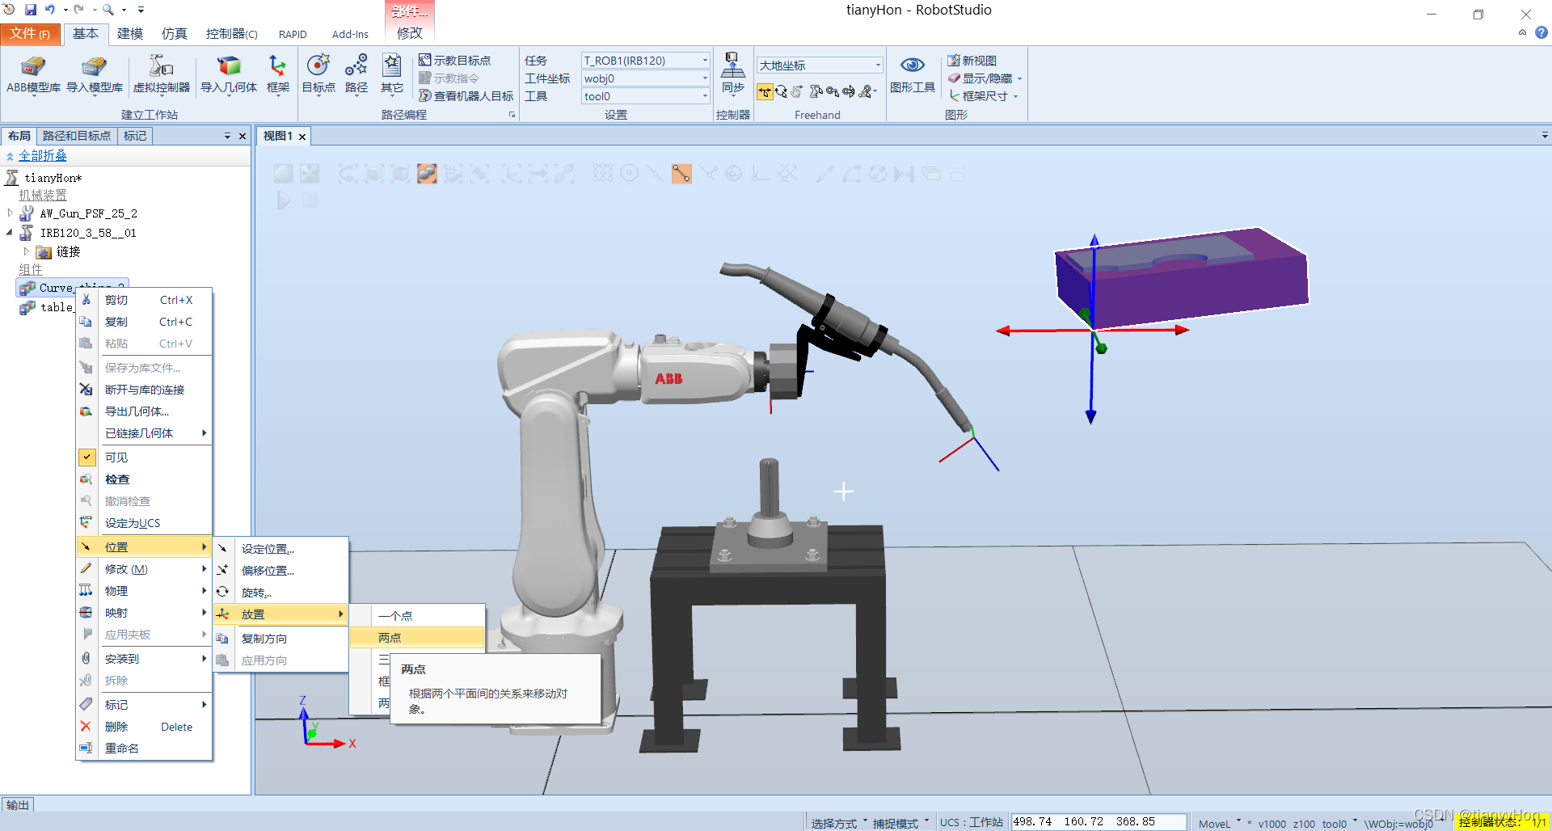
Task: Select 两点 placement option
Action: (x=417, y=638)
